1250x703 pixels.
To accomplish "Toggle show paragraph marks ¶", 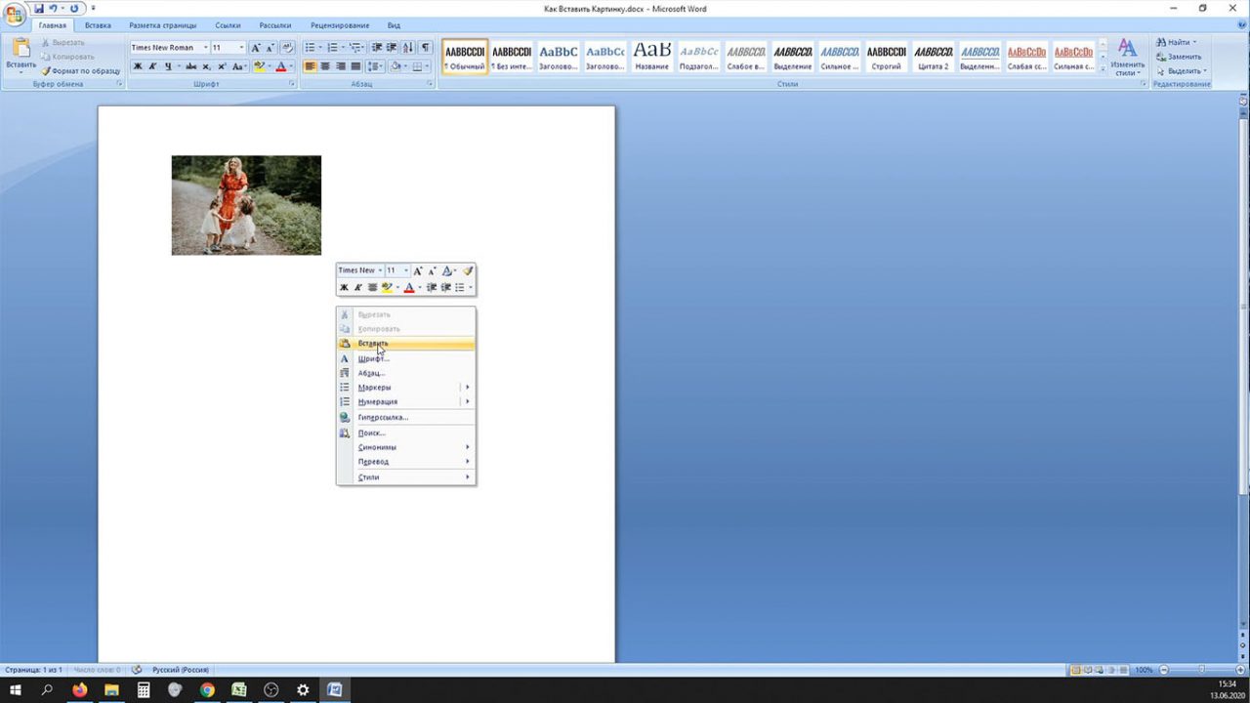I will click(x=425, y=48).
